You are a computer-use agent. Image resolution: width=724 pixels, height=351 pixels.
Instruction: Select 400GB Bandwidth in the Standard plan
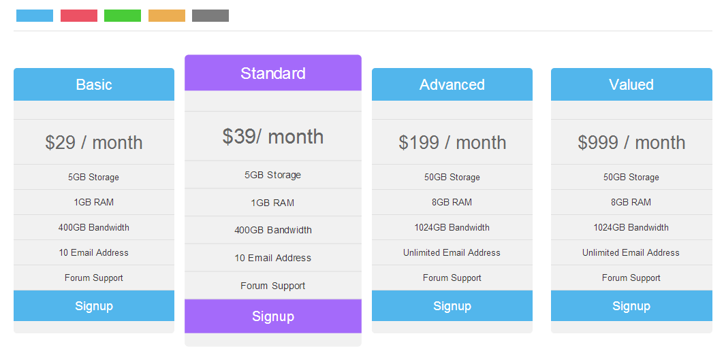[x=273, y=230]
